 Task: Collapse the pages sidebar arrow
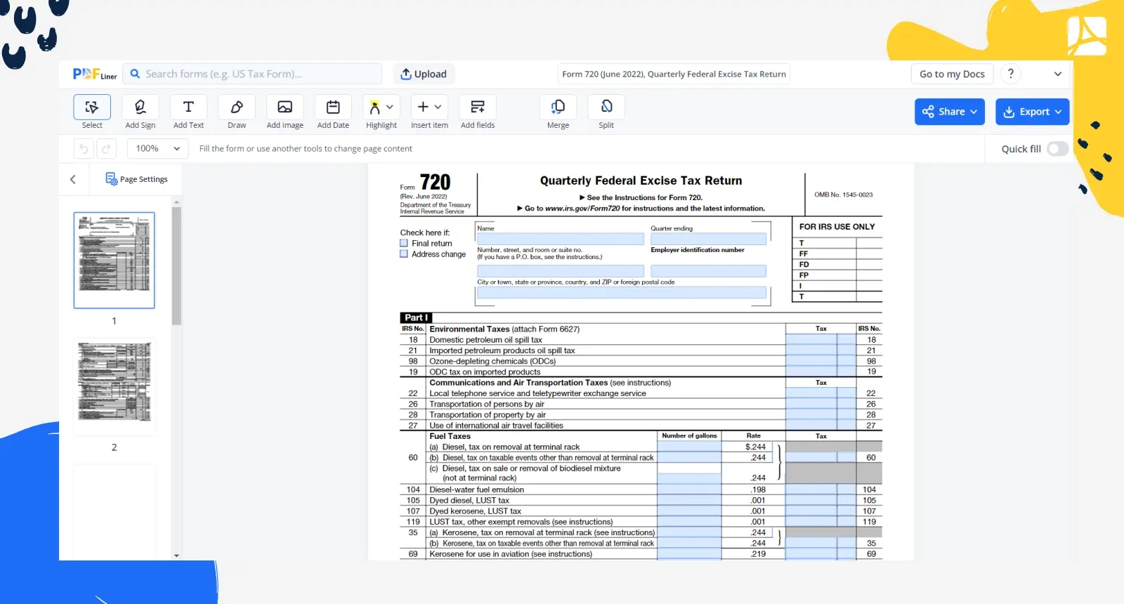(73, 179)
